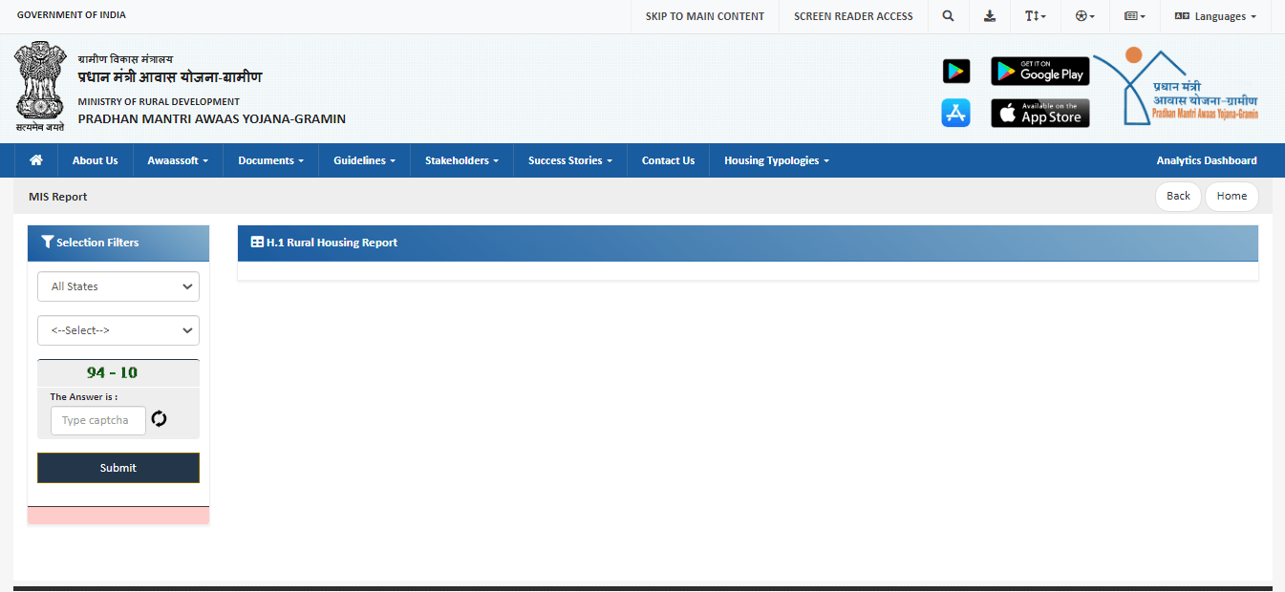Open the Analytics Dashboard link
This screenshot has height=592, width=1285.
pyautogui.click(x=1206, y=160)
